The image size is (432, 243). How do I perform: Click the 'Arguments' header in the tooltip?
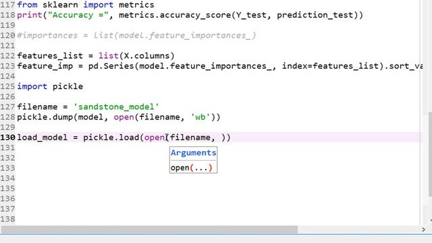pos(193,153)
